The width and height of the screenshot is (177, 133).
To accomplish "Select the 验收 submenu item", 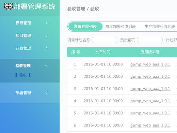I will pos(23,75).
